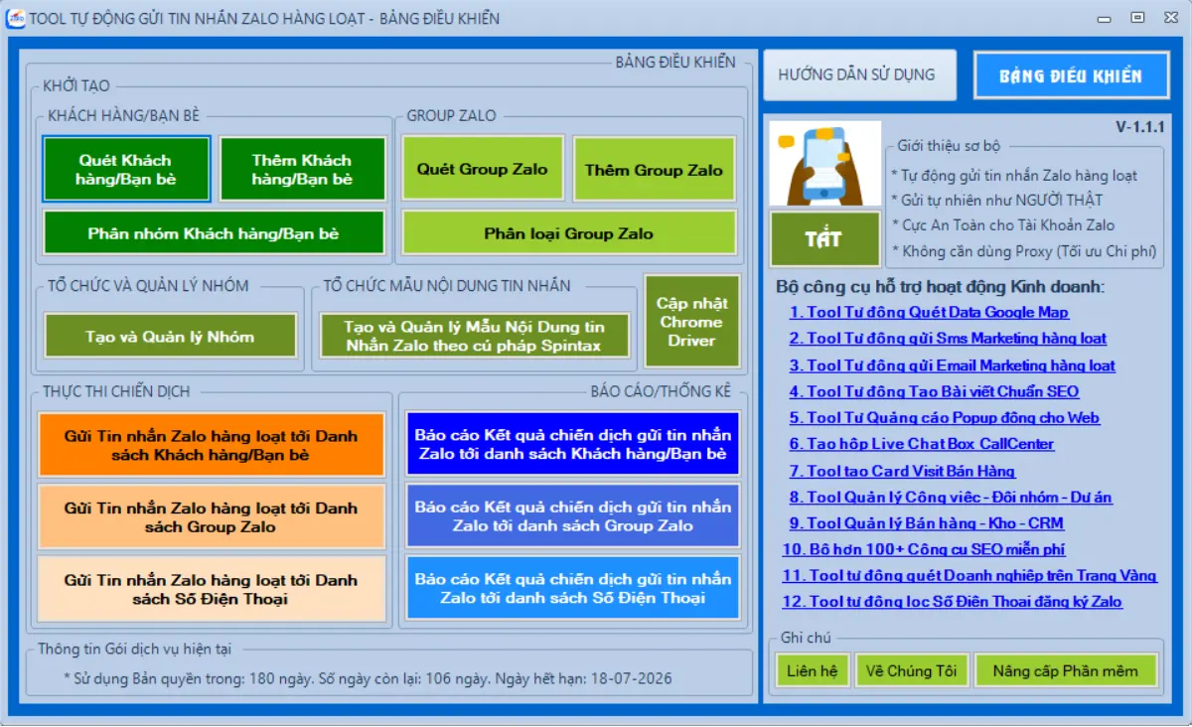Click the Zalo app icon in title bar

(15, 18)
